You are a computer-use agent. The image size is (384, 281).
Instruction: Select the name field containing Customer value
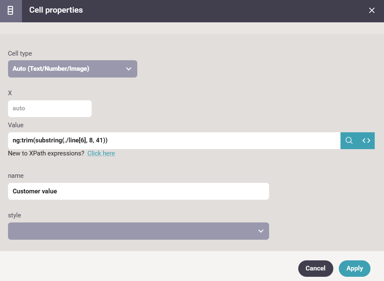tap(138, 191)
